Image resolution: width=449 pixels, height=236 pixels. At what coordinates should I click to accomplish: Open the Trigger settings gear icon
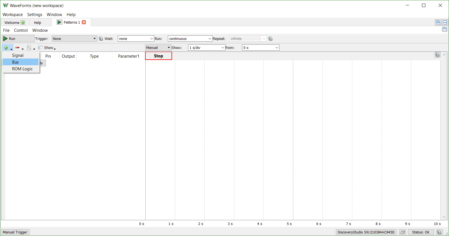click(101, 39)
